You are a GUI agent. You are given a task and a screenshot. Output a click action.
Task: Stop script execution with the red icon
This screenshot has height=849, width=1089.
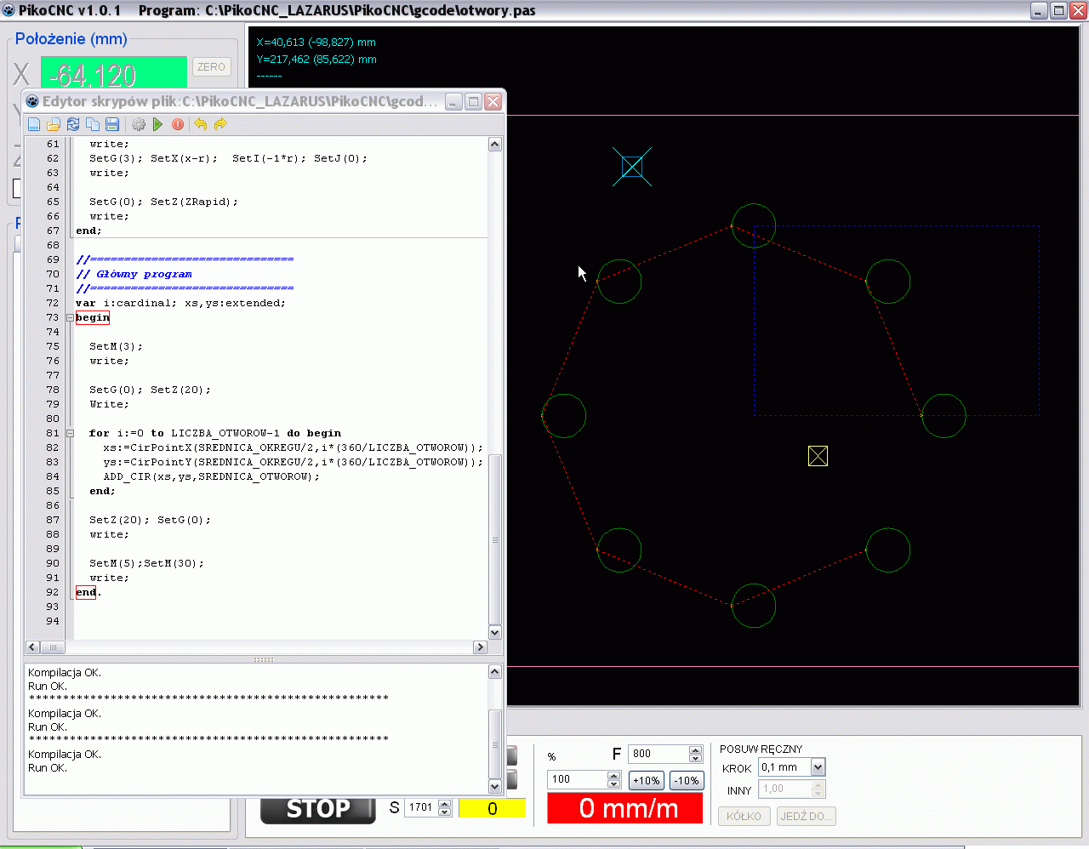coord(178,124)
